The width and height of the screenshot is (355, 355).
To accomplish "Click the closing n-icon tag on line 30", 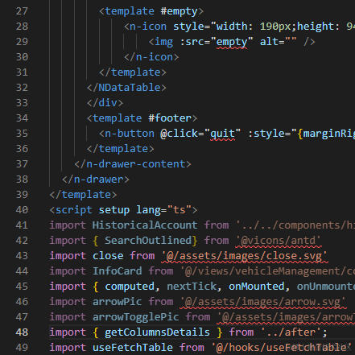I will 151,57.
